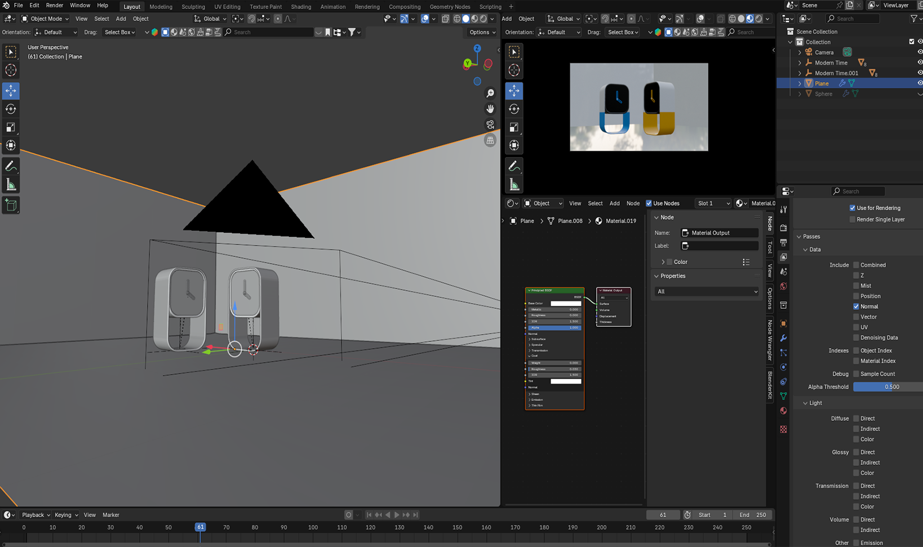Toggle camera view in viewport
This screenshot has height=547, width=923.
[490, 124]
